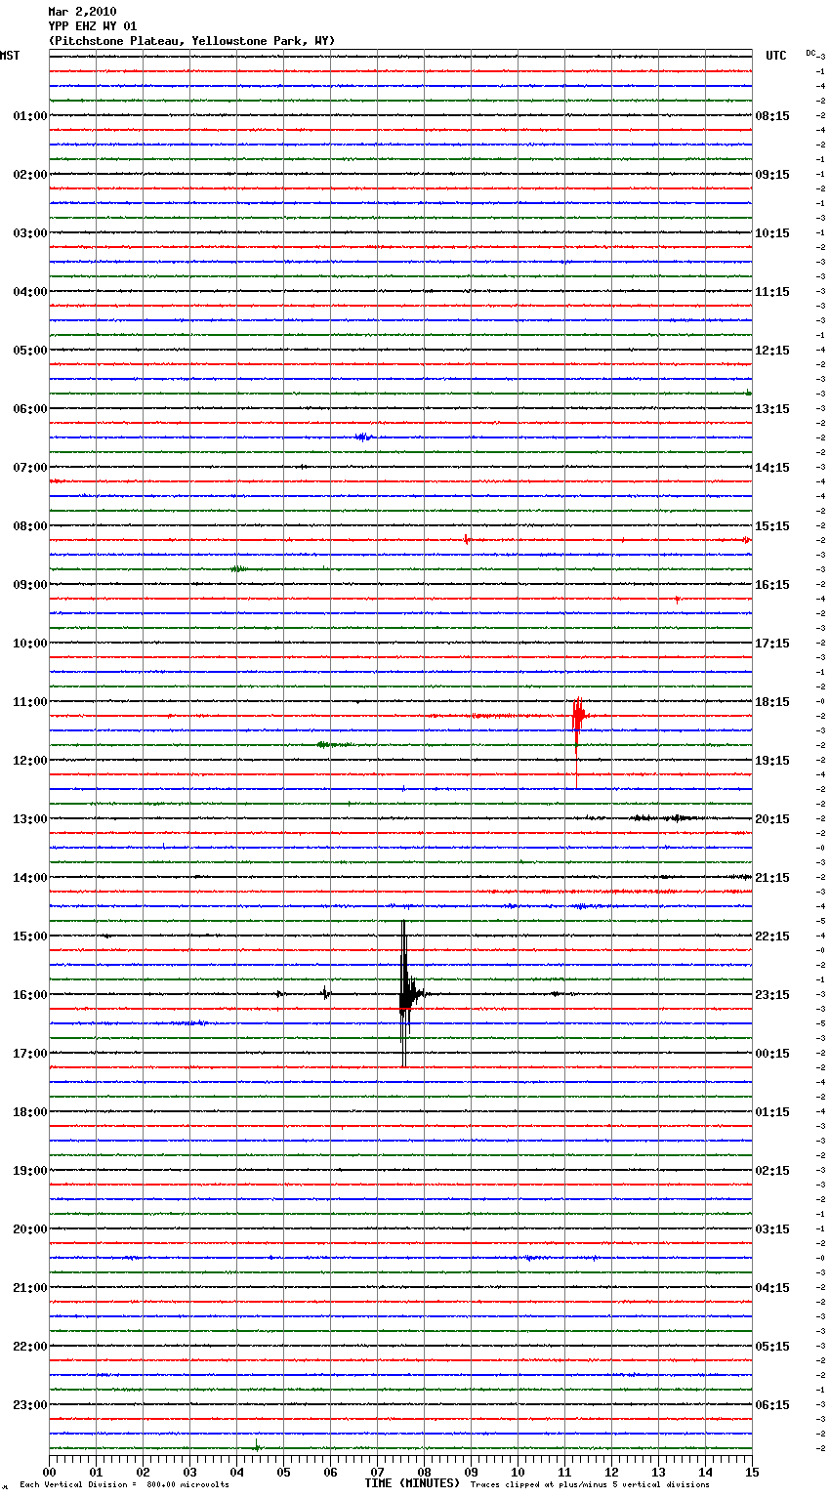The height and width of the screenshot is (1498, 830).
Task: Select the 17:00 MST time label
Action: tap(30, 1054)
